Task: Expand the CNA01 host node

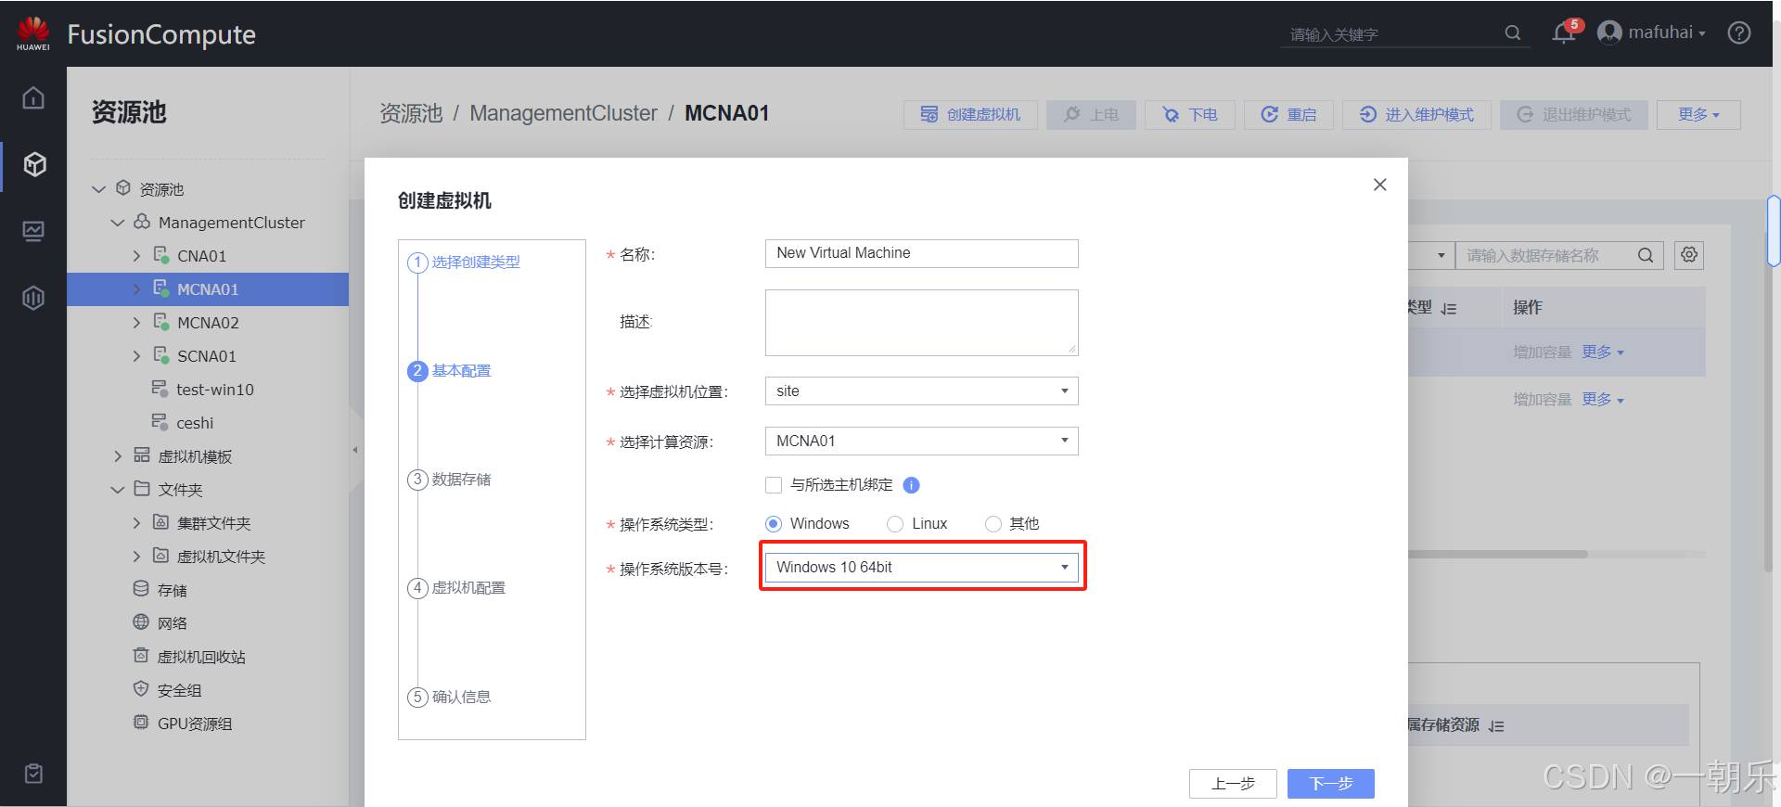Action: point(136,256)
